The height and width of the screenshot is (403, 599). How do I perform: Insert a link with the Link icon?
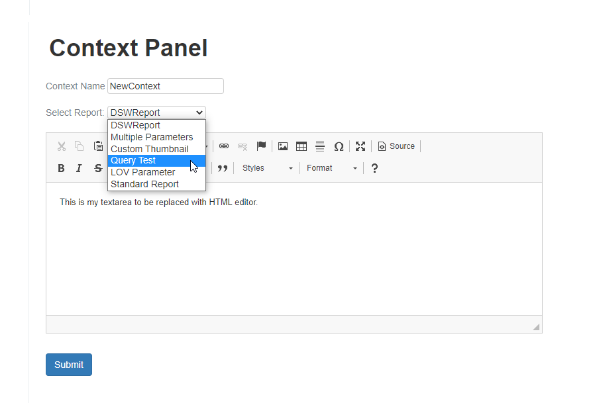[x=224, y=146]
